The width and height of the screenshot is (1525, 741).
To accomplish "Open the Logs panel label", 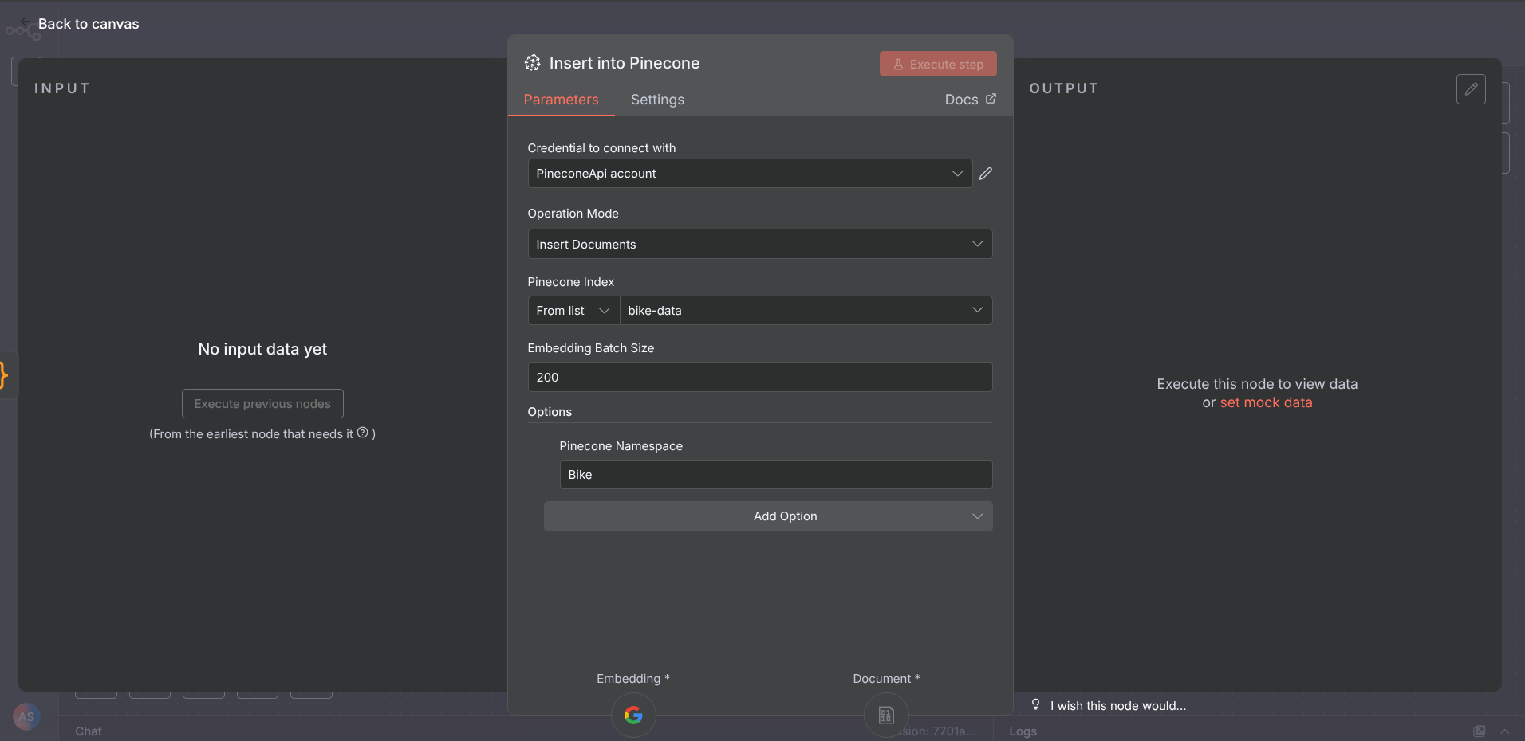I will (1023, 731).
